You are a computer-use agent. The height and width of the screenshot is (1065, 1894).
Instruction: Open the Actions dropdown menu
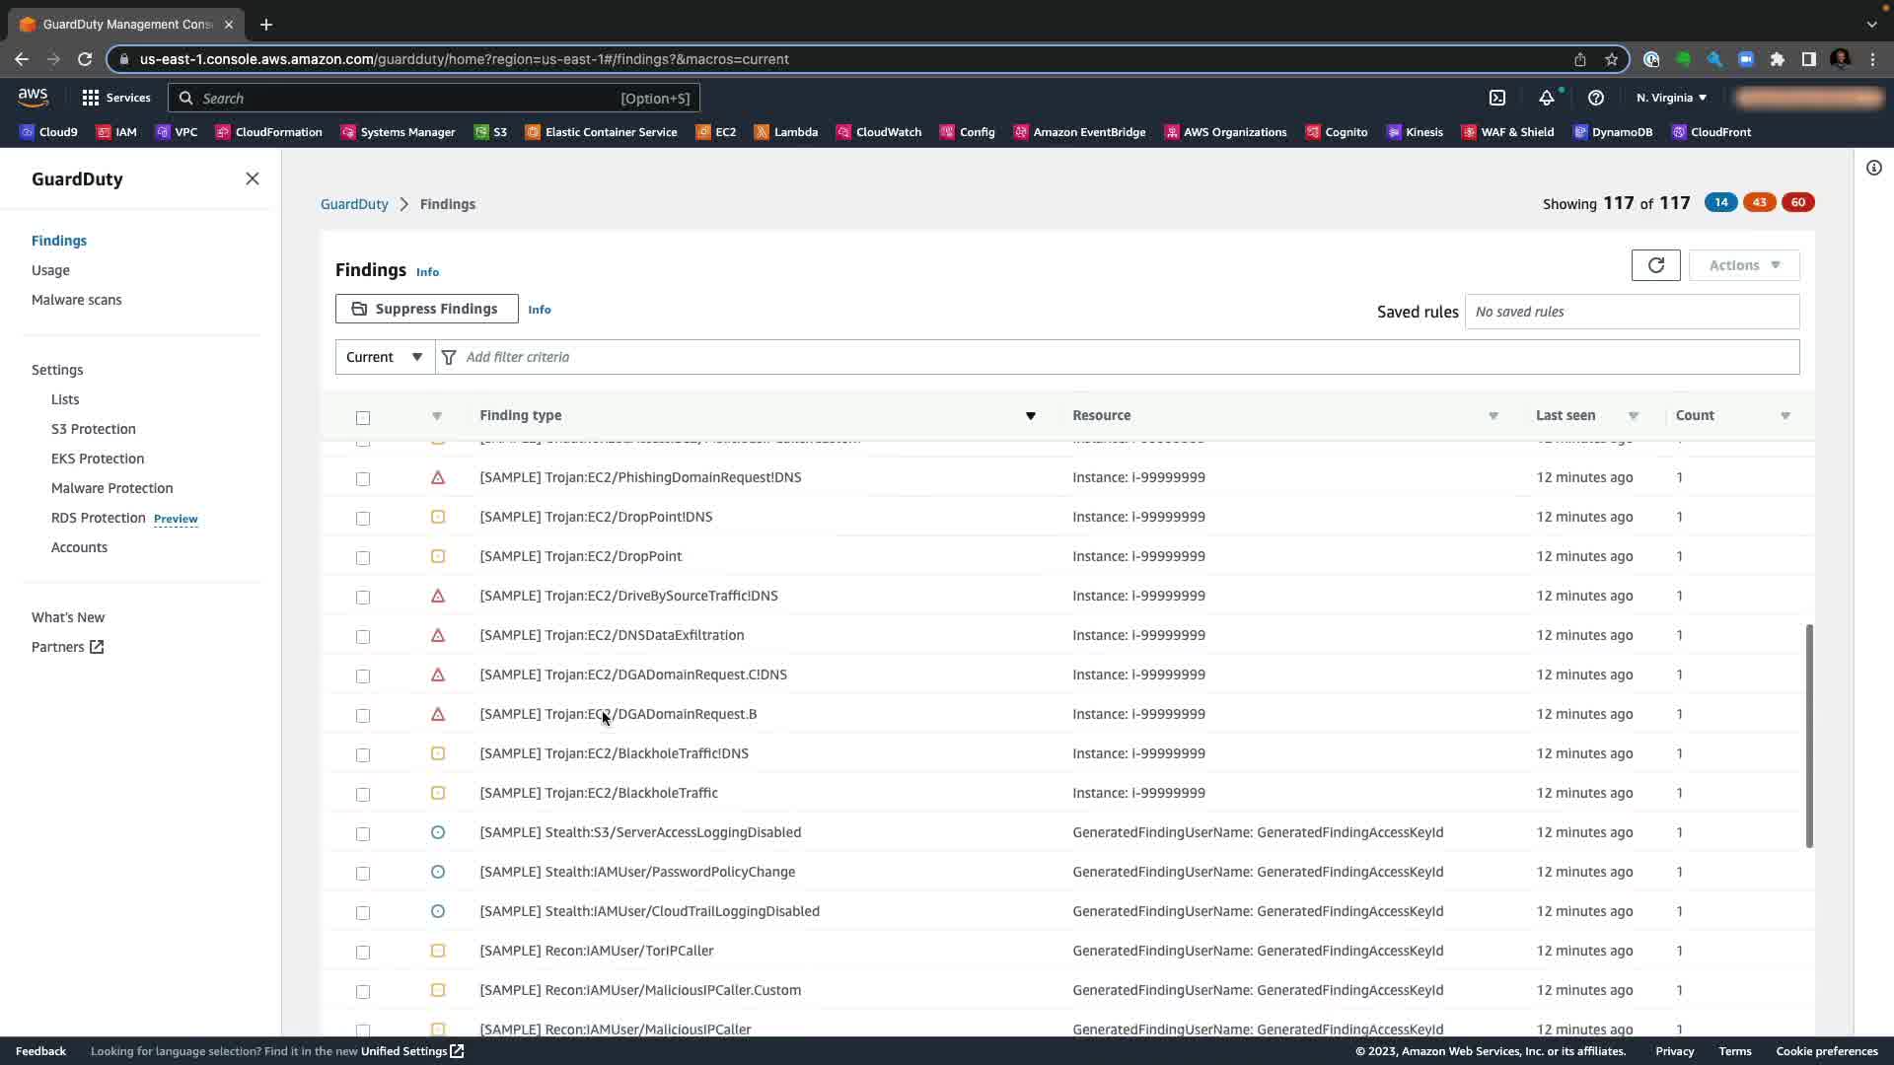tap(1743, 265)
